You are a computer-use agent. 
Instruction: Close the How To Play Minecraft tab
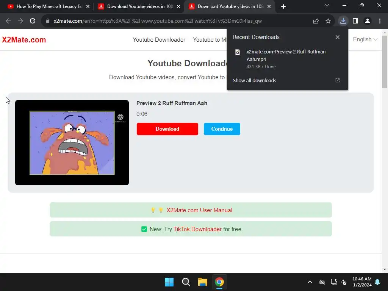coord(88,7)
